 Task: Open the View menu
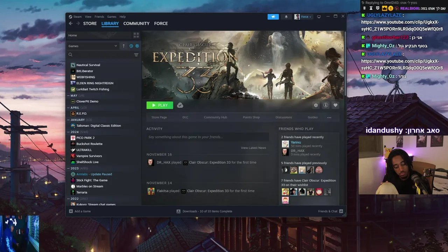tap(88, 16)
